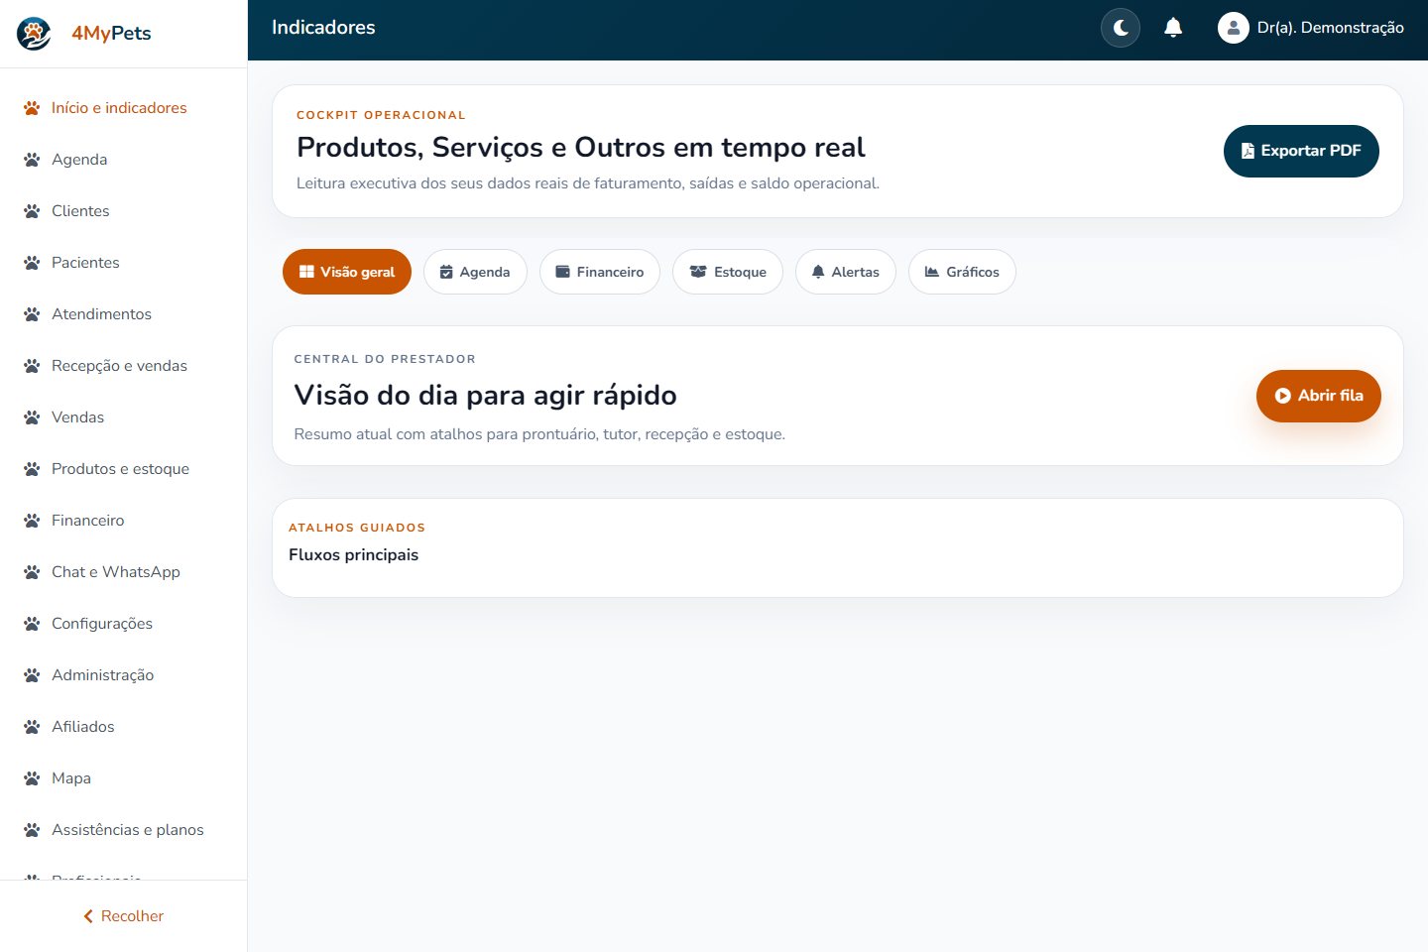
Task: Click paw icon beside Pacientes
Action: tap(32, 263)
